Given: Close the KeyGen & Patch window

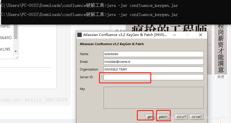Looking at the screenshot, I should coord(201,35).
